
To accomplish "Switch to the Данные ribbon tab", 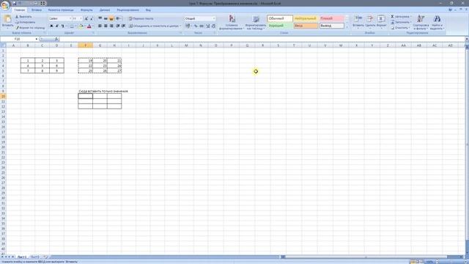I will (x=105, y=10).
